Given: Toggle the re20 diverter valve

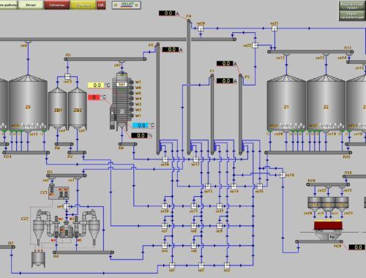Looking at the screenshot, I should coord(201,29).
